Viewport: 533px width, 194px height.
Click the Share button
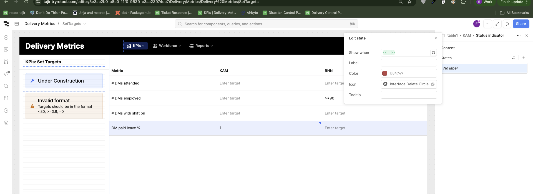pyautogui.click(x=521, y=24)
